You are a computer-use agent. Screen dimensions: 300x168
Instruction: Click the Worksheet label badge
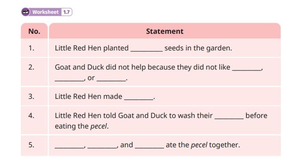pyautogui.click(x=47, y=12)
